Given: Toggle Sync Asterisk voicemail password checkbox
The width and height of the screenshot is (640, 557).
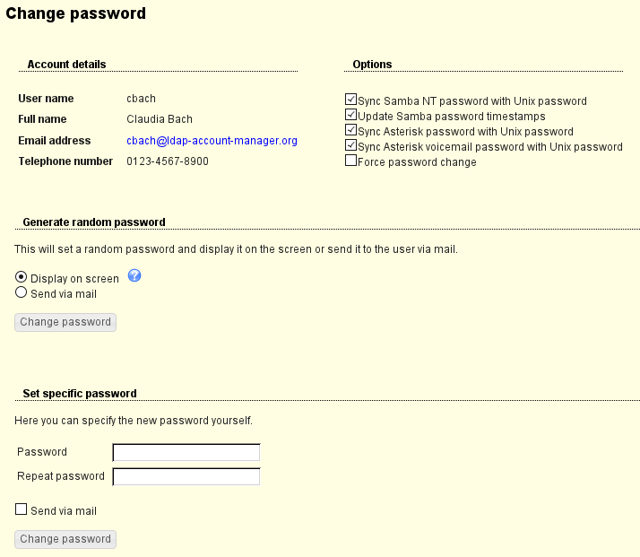Looking at the screenshot, I should pyautogui.click(x=351, y=146).
